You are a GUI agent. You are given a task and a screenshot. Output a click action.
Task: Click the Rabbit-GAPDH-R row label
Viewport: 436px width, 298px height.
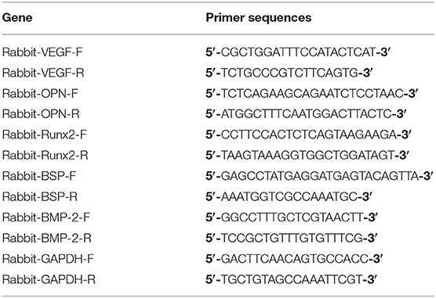click(x=49, y=279)
